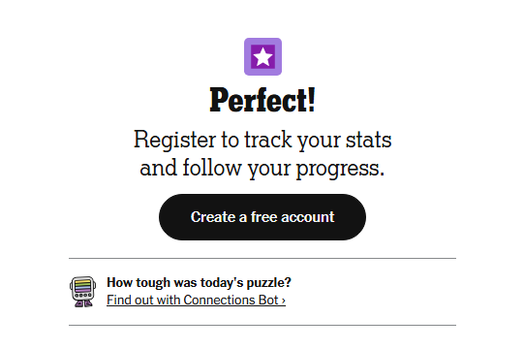Click the Connections Bot robot icon
Viewport: 524px width, 349px height.
point(83,292)
